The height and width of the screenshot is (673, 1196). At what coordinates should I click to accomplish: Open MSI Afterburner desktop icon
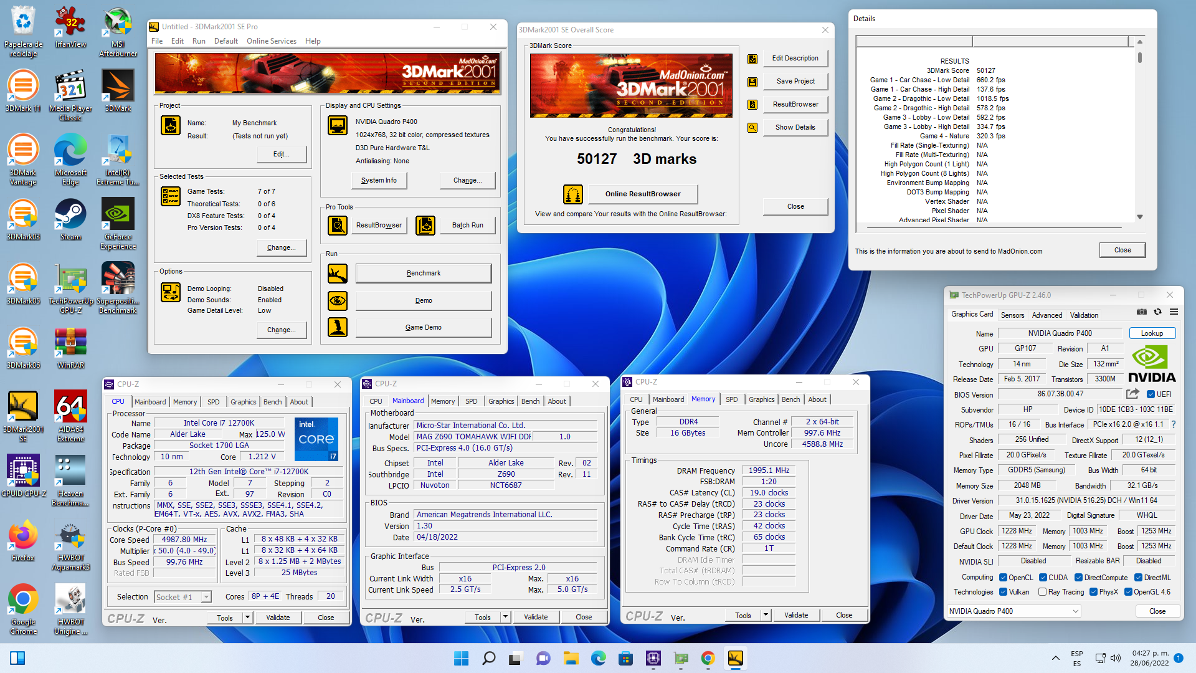coord(118,31)
